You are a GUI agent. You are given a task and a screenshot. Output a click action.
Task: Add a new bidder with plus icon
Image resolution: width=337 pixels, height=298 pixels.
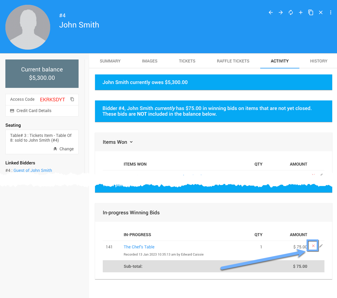(301, 13)
